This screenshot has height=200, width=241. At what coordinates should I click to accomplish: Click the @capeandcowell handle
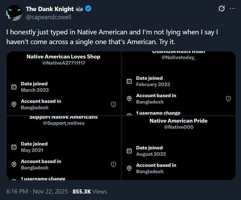pos(48,17)
